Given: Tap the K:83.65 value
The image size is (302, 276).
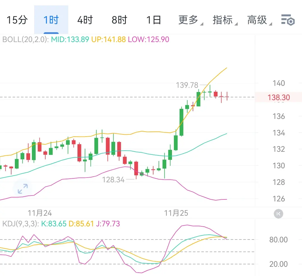Looking at the screenshot, I should pyautogui.click(x=54, y=224).
